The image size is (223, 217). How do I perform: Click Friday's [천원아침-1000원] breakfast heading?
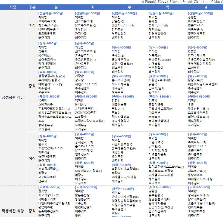click(200, 13)
